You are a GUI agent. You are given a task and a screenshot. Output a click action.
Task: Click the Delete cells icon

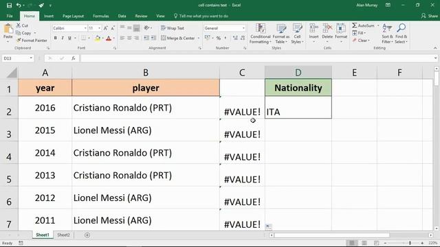point(327,28)
